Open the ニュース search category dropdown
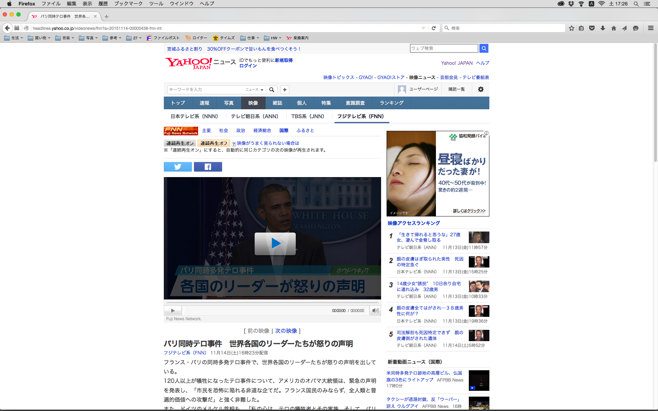 point(254,90)
